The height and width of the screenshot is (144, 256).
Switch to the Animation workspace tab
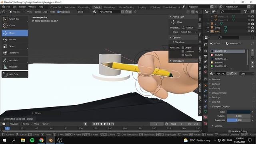(x=70, y=7)
